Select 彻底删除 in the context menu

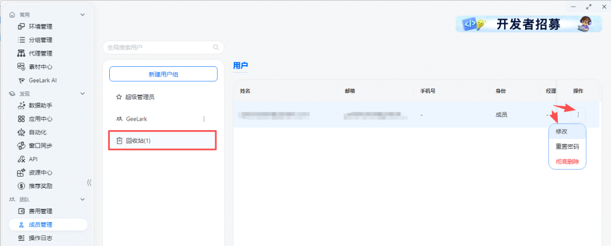(x=567, y=161)
